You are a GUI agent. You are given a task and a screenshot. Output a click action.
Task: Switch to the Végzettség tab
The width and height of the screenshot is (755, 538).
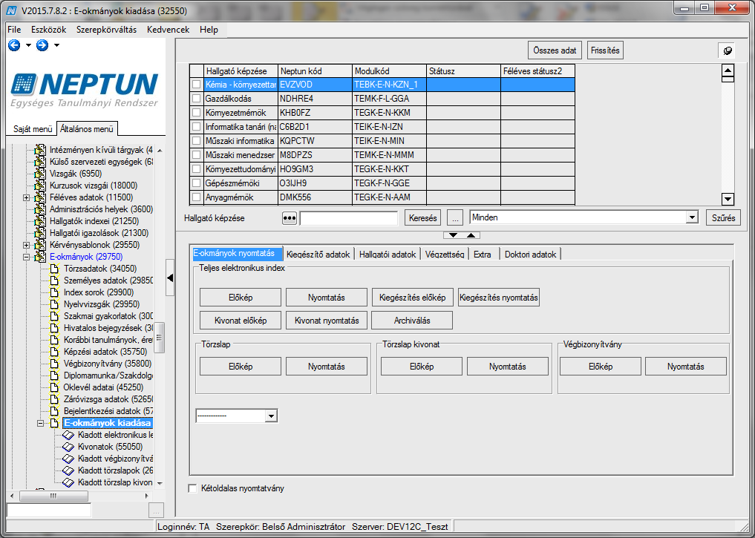445,254
